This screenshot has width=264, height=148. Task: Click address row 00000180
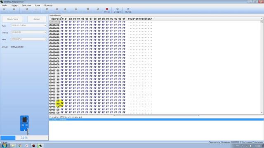(54, 95)
